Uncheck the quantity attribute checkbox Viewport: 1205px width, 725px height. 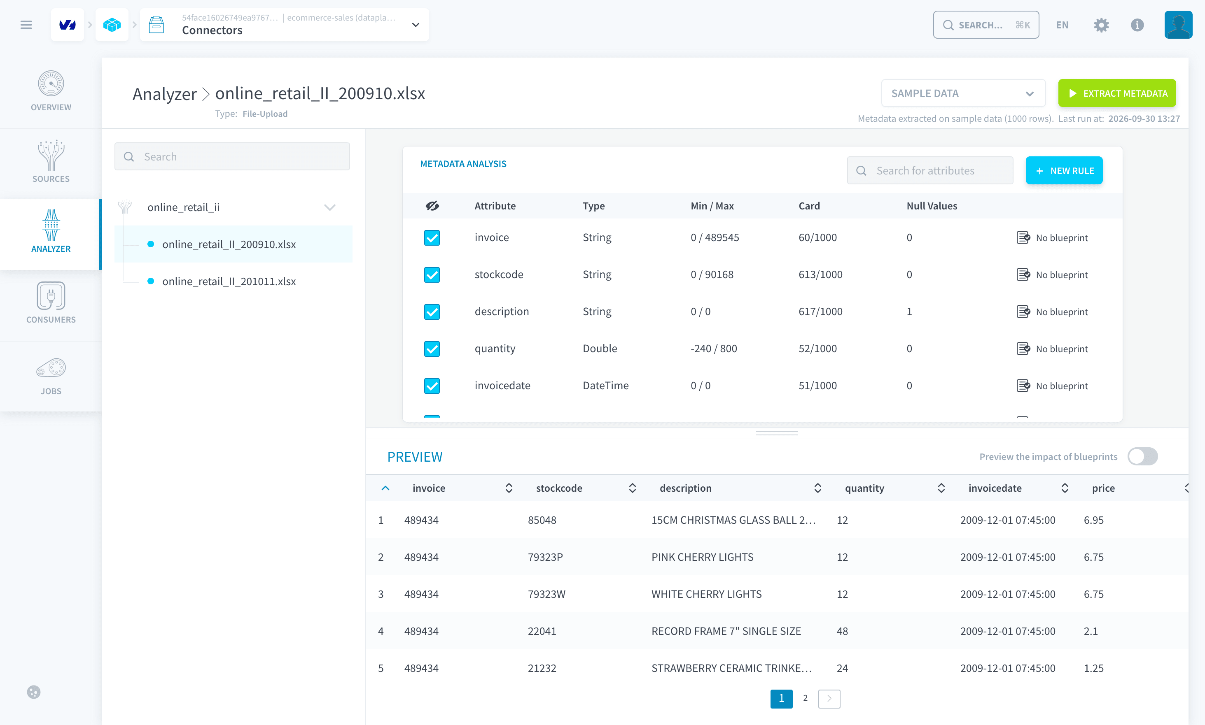[x=432, y=349]
